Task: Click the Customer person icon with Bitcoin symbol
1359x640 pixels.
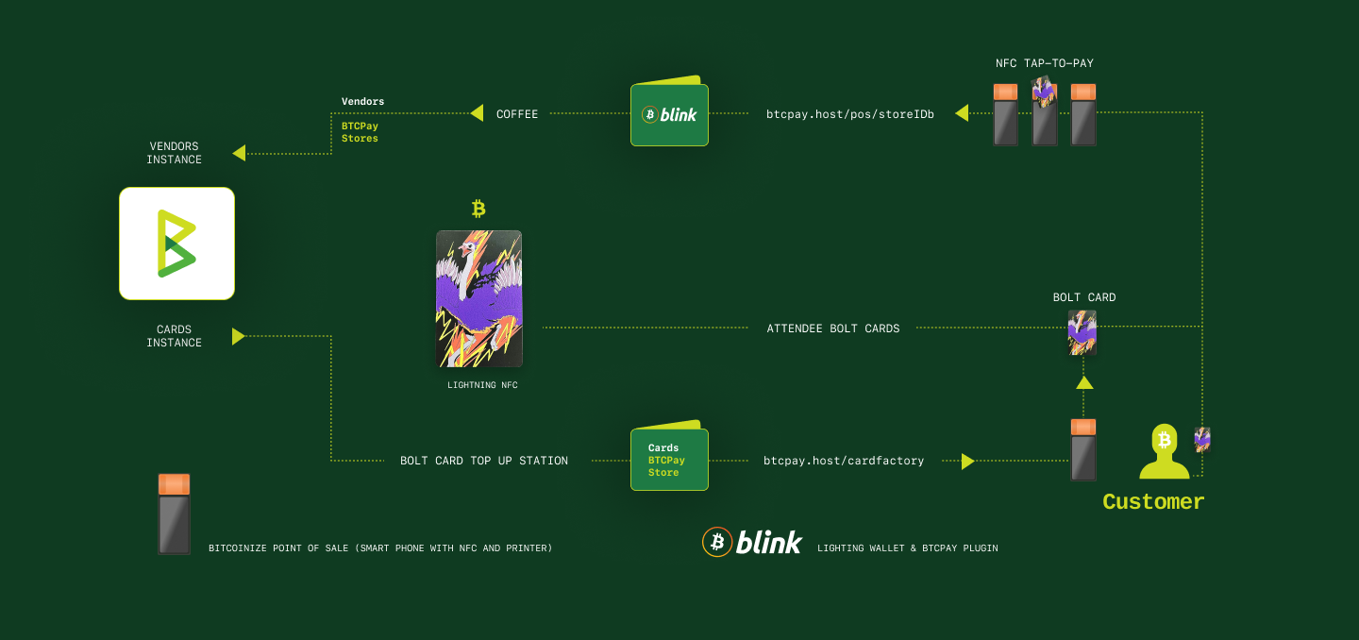Action: coord(1165,451)
